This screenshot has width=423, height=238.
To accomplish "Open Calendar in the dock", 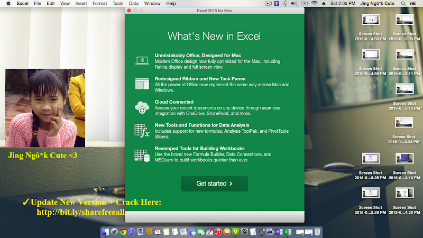I will click(158, 232).
